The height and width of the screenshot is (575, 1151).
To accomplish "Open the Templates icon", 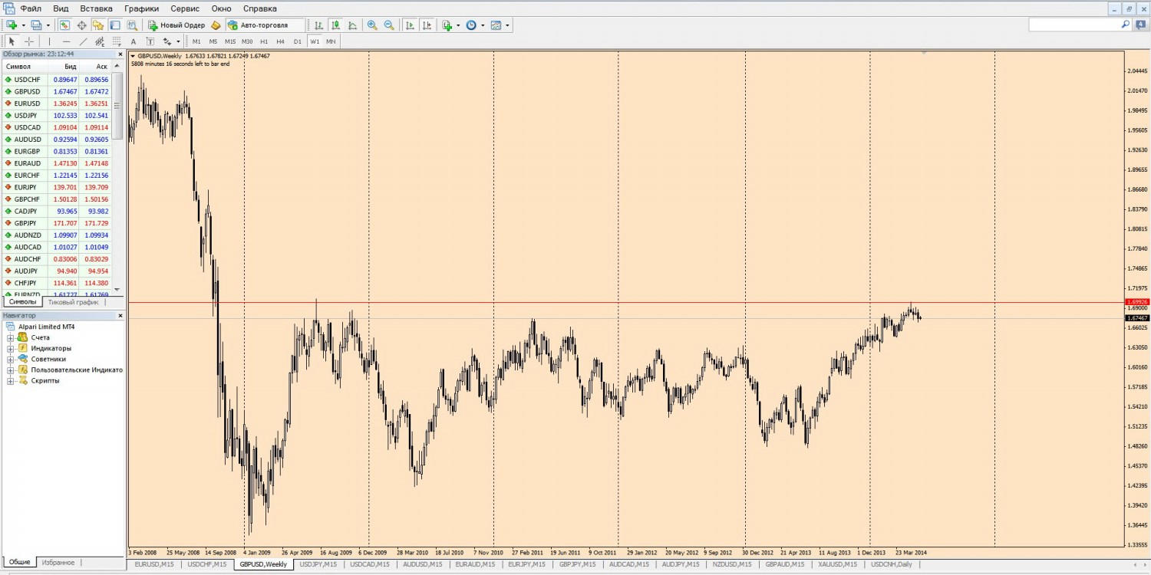I will point(496,25).
